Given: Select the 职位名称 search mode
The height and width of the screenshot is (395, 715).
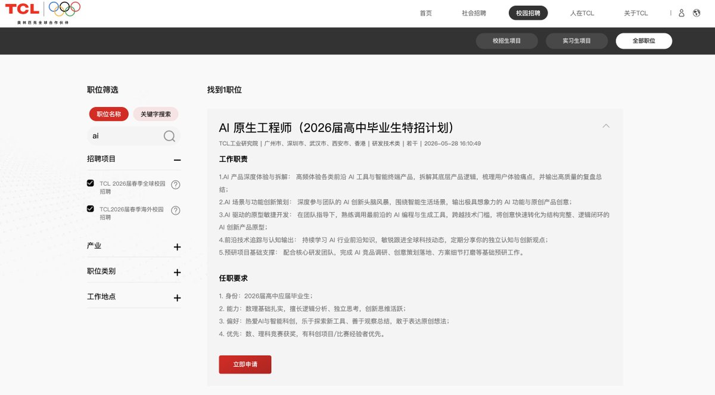Looking at the screenshot, I should (x=109, y=114).
